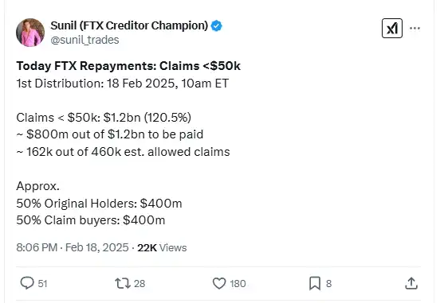Toggle the heart like icon
The height and width of the screenshot is (303, 440).
(219, 283)
